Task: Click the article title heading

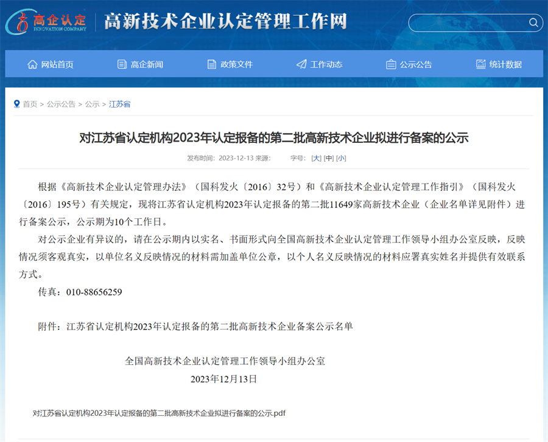Action: coord(273,138)
